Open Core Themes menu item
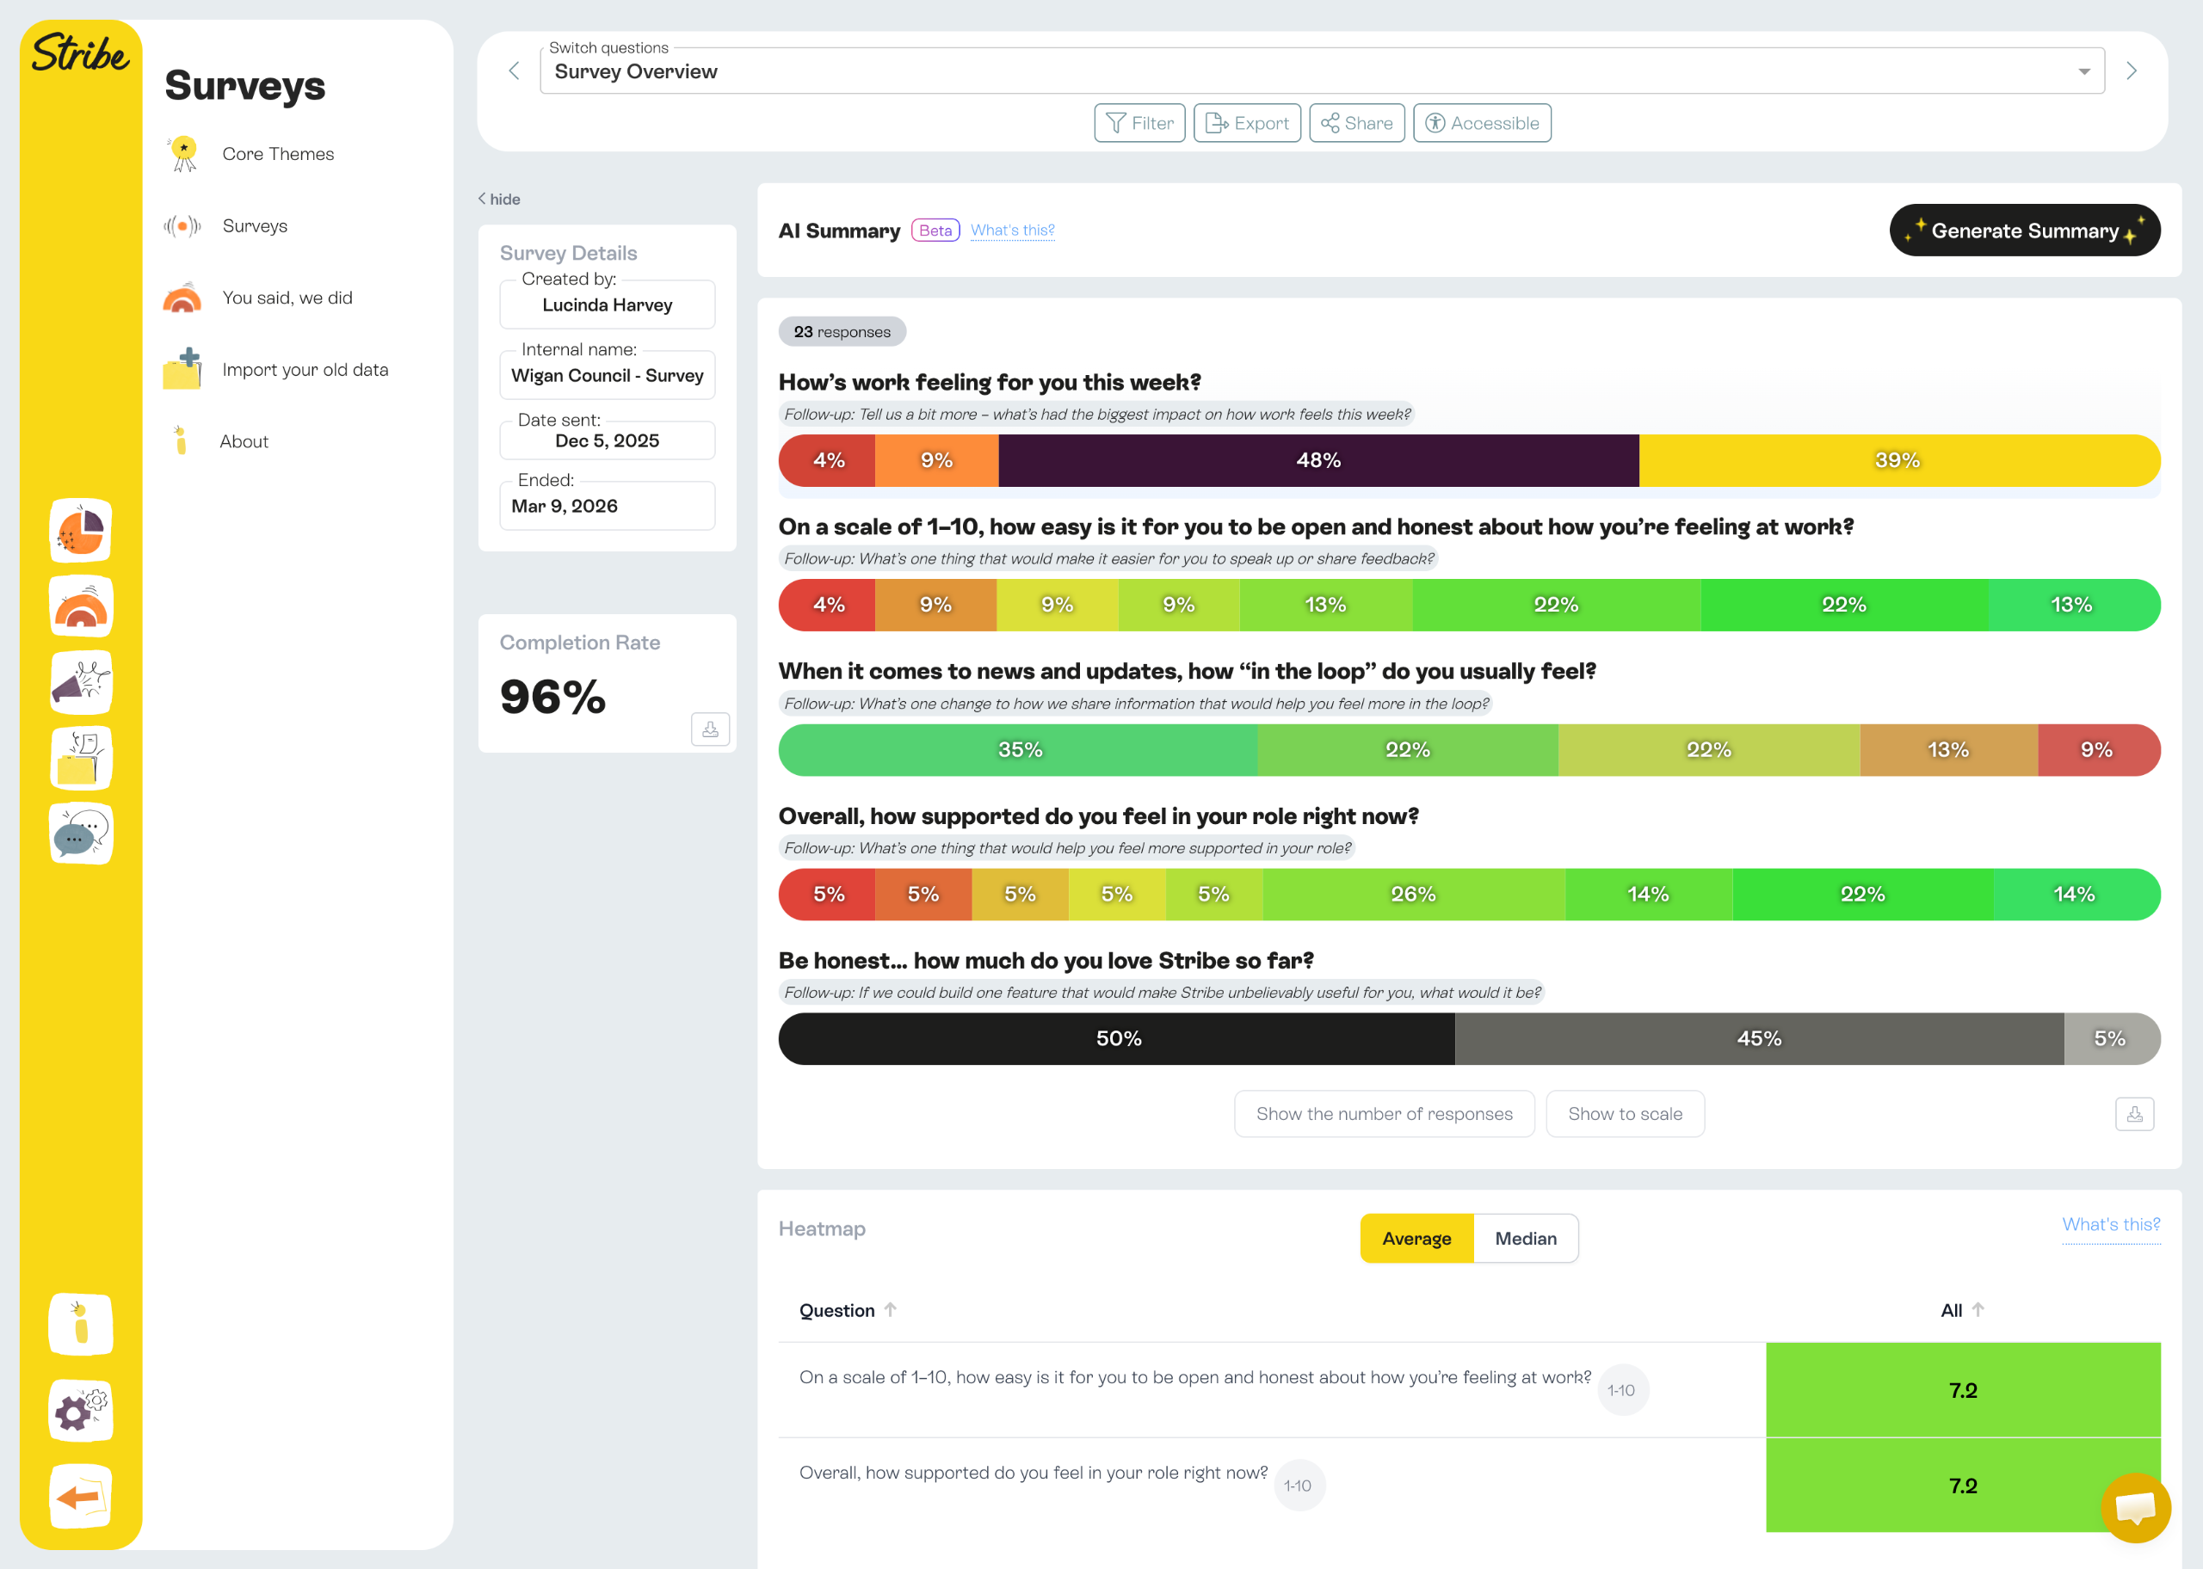Screen dimensions: 2203x1569 coord(277,155)
